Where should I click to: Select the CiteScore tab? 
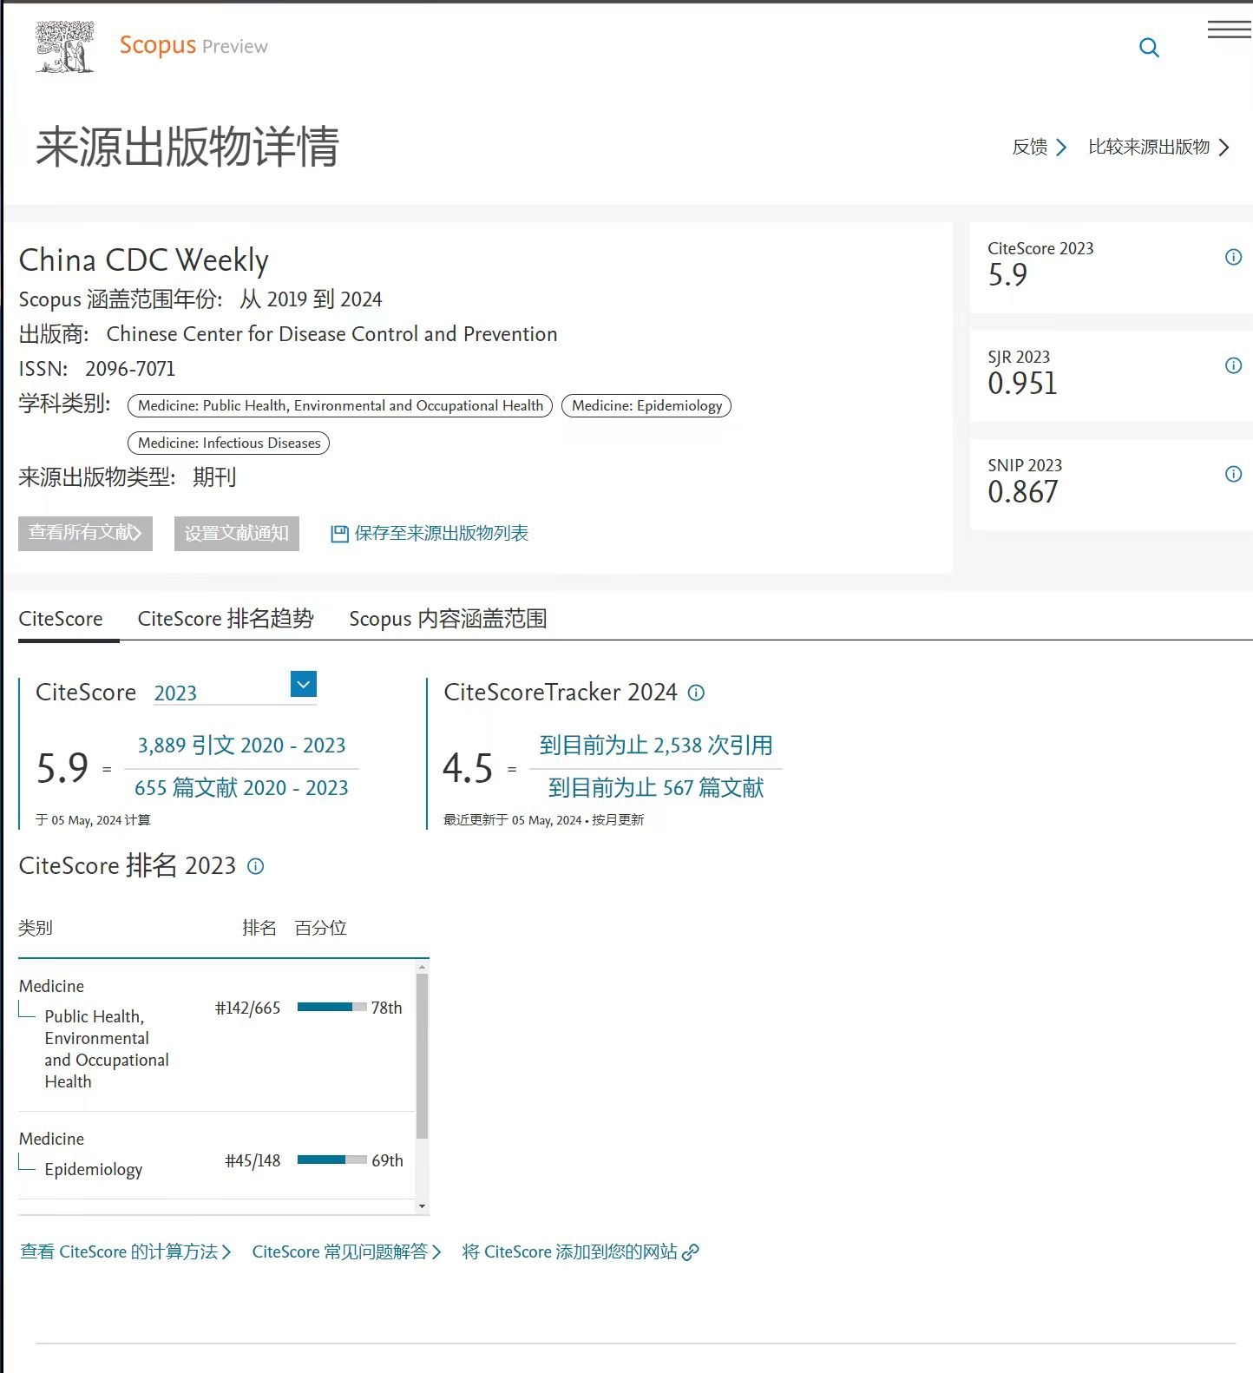pyautogui.click(x=61, y=619)
